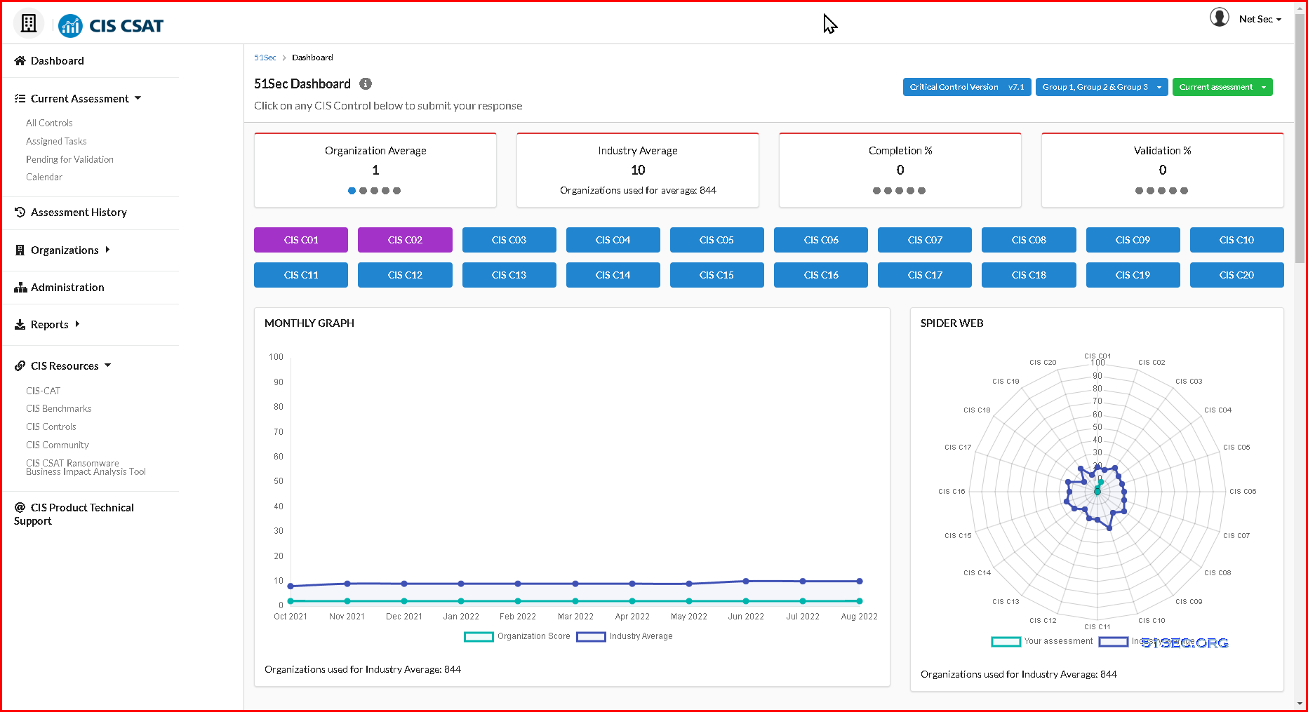Click the Assessment History clock icon
The width and height of the screenshot is (1308, 712).
click(20, 212)
